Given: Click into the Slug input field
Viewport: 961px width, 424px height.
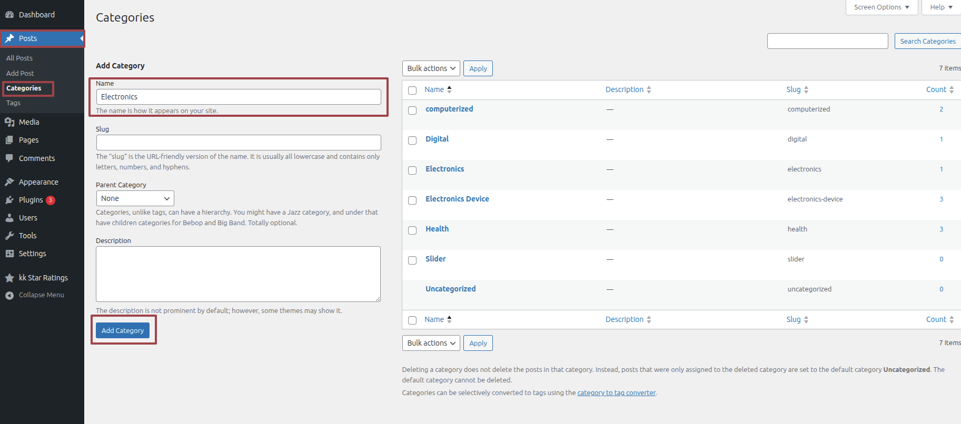Looking at the screenshot, I should 239,143.
